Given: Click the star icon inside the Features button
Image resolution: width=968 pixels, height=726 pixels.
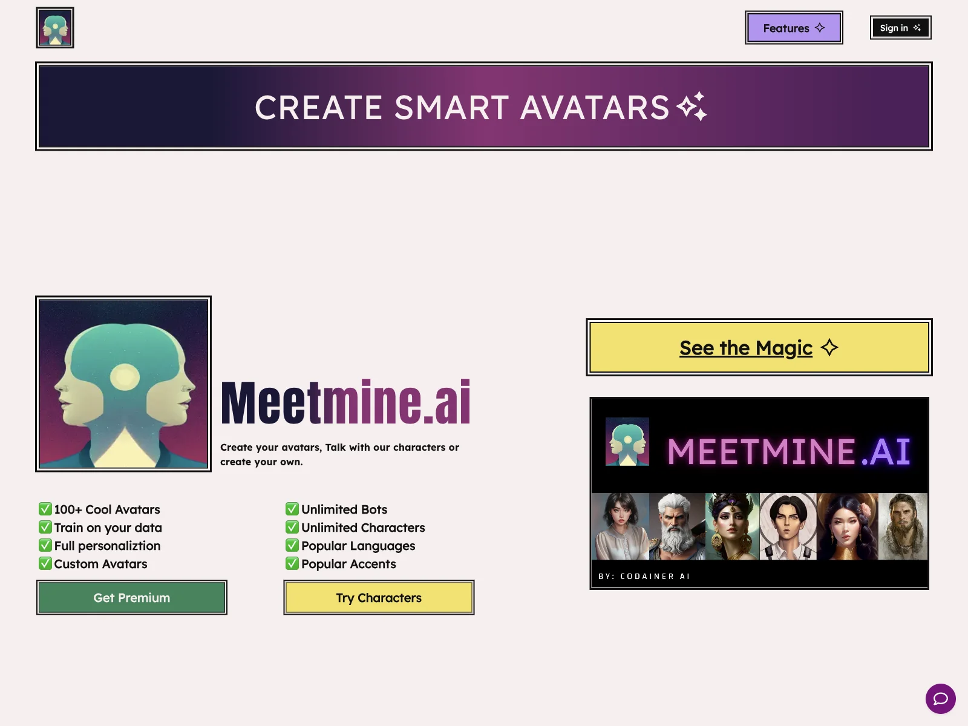Looking at the screenshot, I should pyautogui.click(x=820, y=28).
